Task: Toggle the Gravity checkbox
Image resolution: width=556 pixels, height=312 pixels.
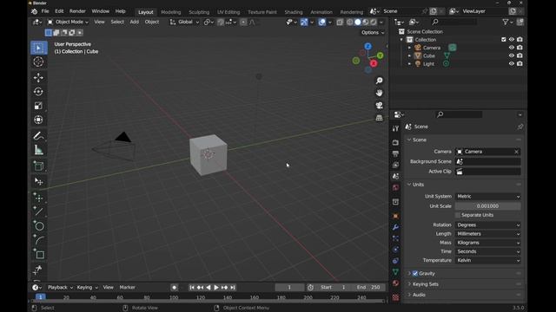Action: click(415, 274)
